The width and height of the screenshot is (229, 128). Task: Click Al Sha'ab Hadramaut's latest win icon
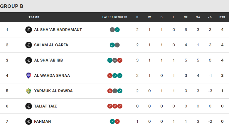pos(117,30)
